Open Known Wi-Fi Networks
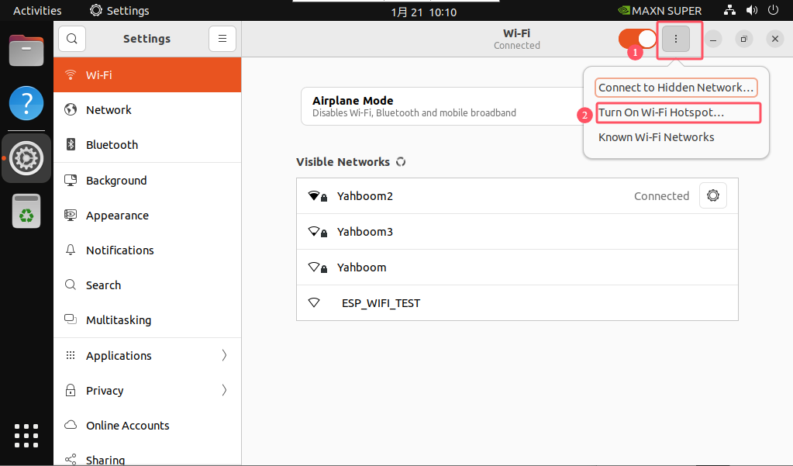This screenshot has width=793, height=466. [x=657, y=137]
